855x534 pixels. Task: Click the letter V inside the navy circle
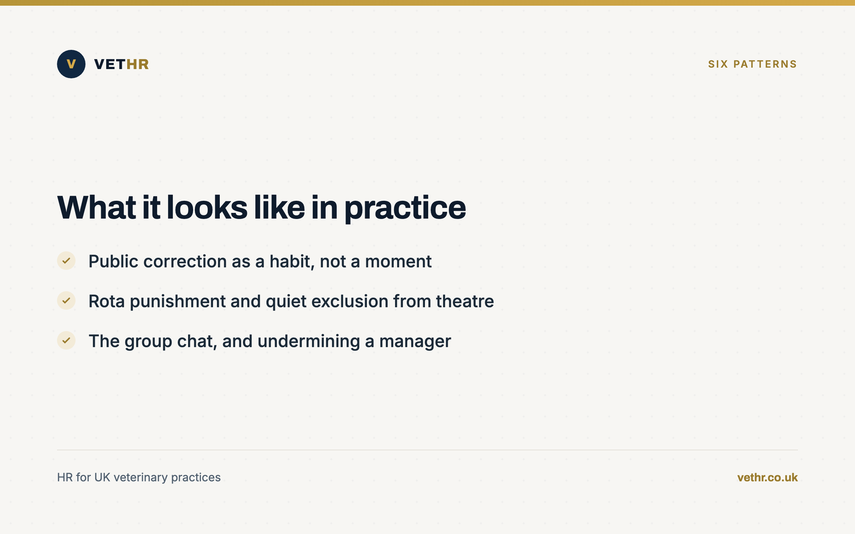(x=71, y=64)
